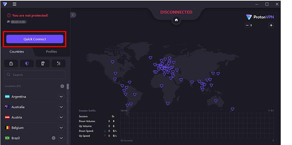Select Belgium in the countries list

[x=34, y=128]
